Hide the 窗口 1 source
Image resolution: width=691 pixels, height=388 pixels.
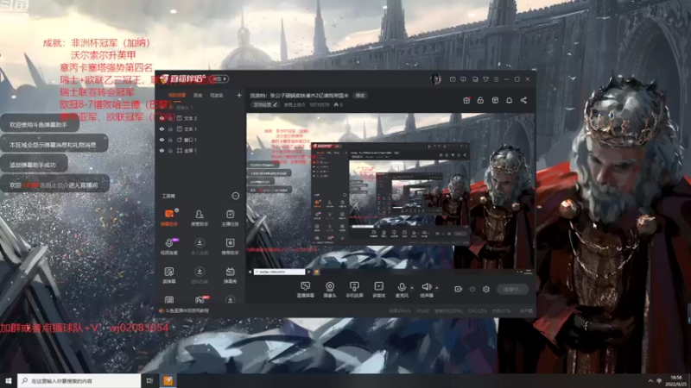(162, 140)
